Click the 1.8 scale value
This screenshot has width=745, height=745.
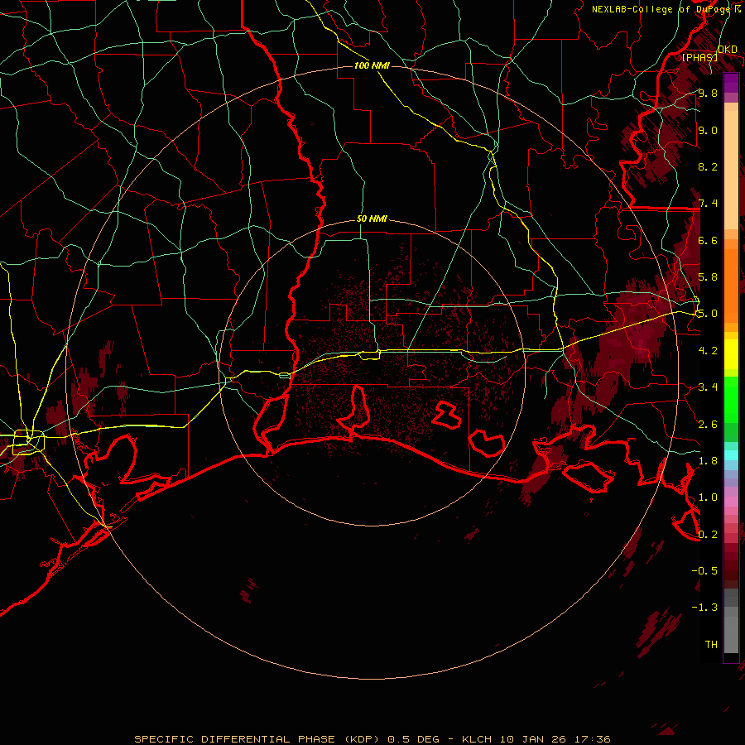click(x=708, y=461)
